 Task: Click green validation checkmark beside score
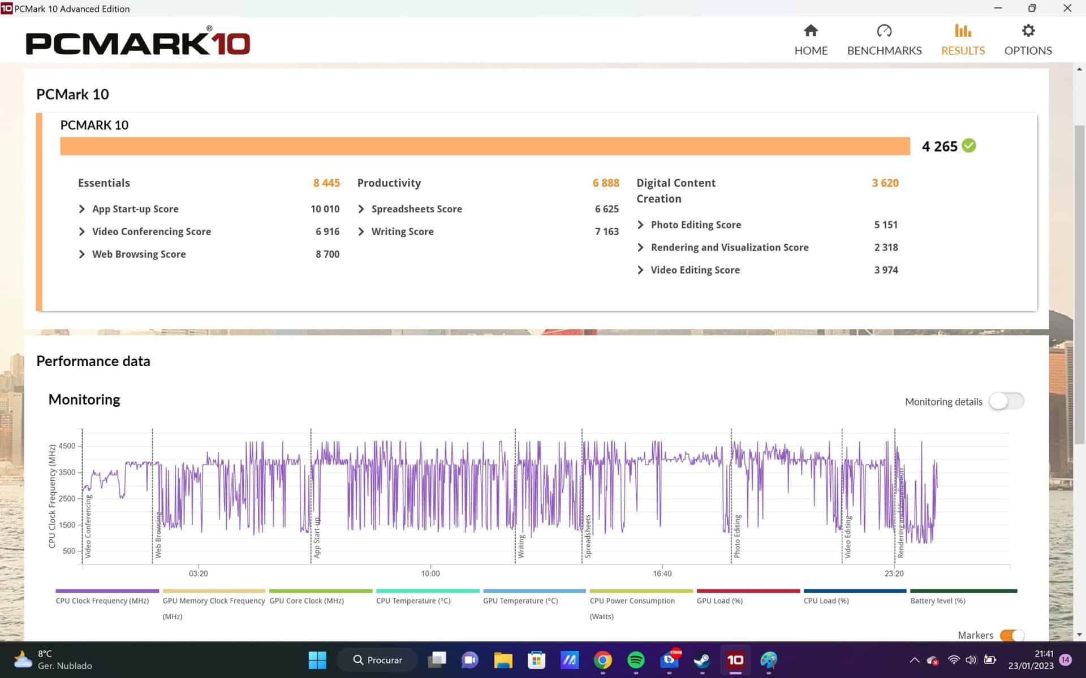[969, 146]
